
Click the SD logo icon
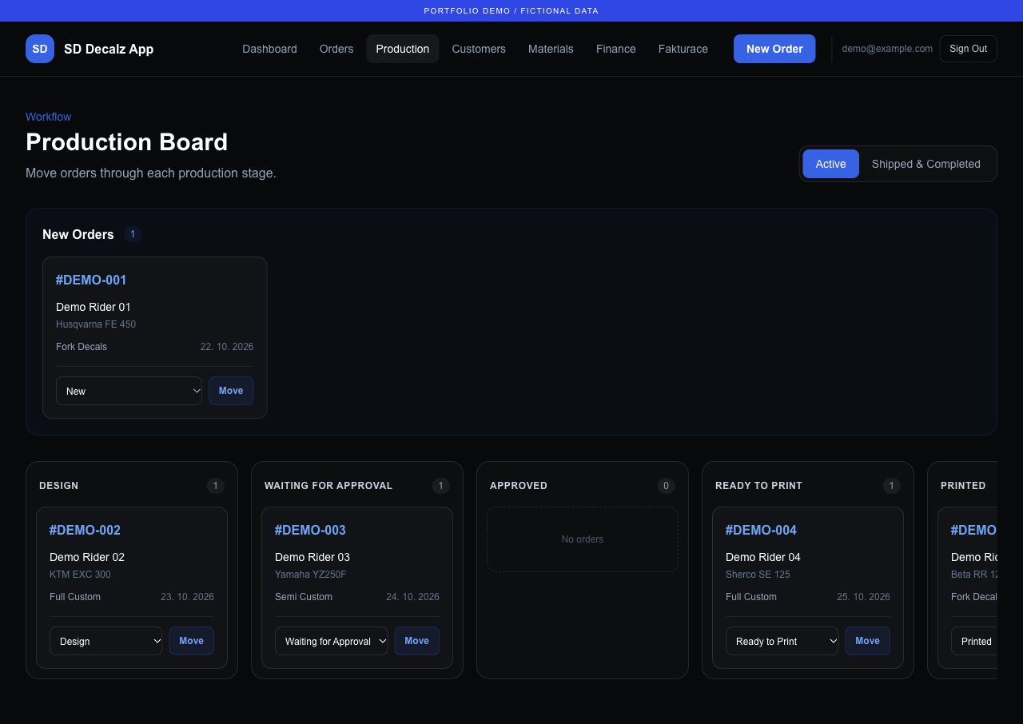[x=40, y=49]
